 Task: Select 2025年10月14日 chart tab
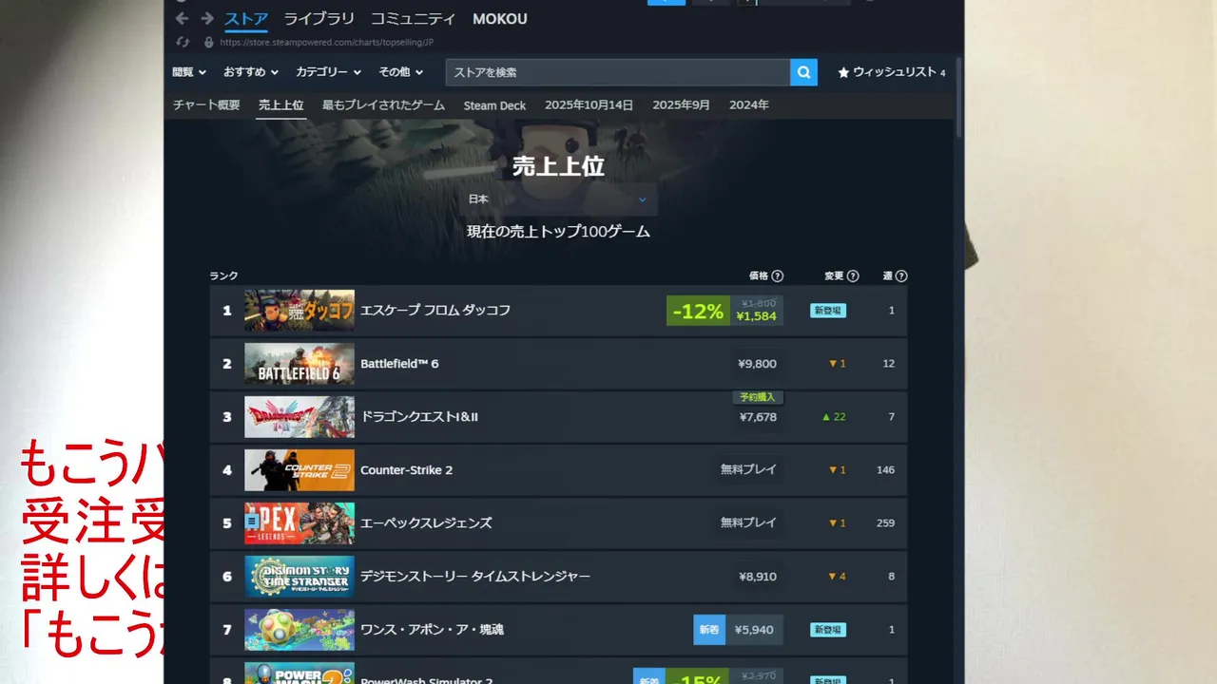tap(589, 105)
